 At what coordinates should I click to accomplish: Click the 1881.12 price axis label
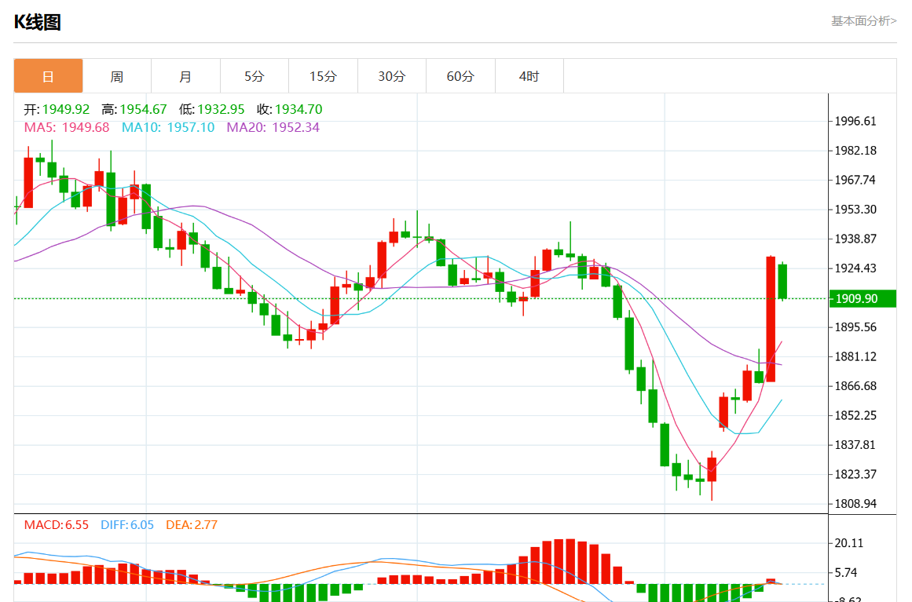pyautogui.click(x=855, y=356)
